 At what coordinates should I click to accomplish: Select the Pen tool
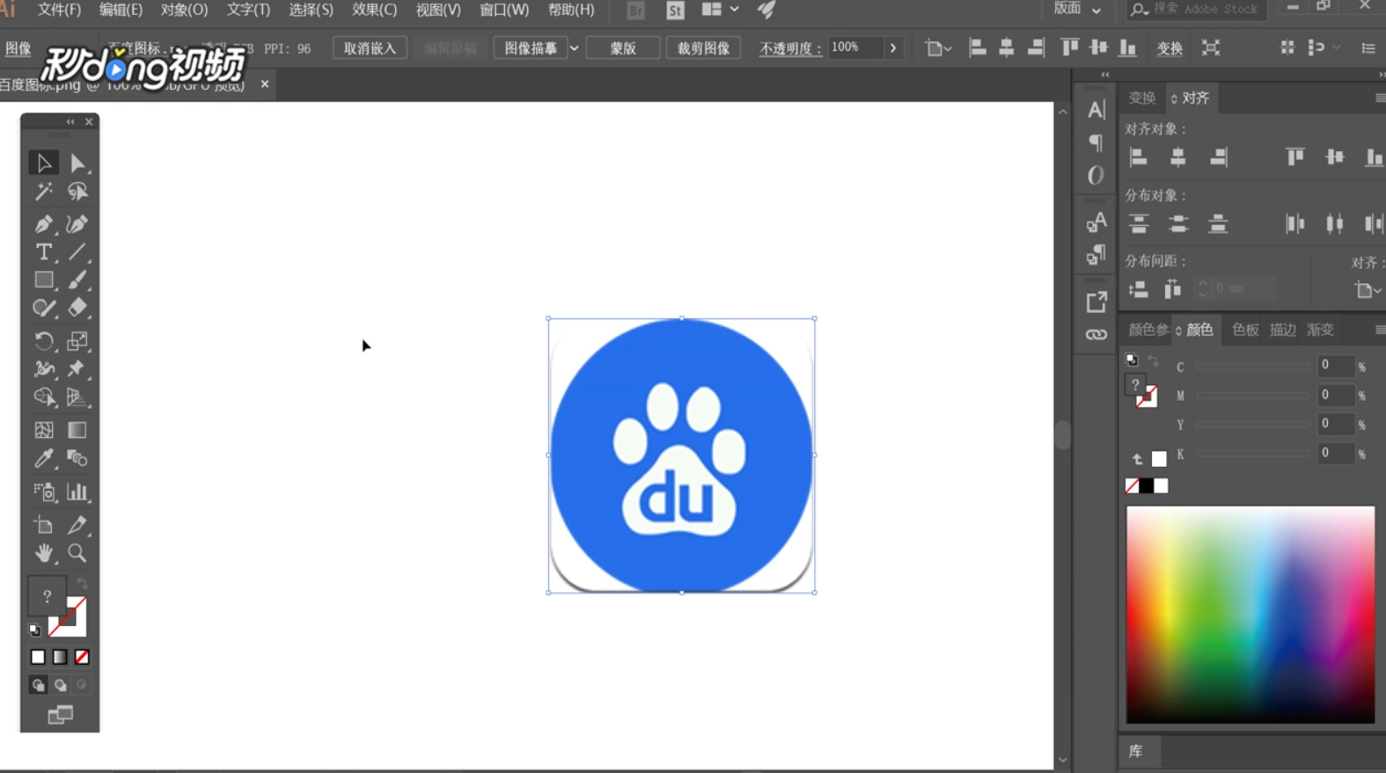[x=43, y=223]
